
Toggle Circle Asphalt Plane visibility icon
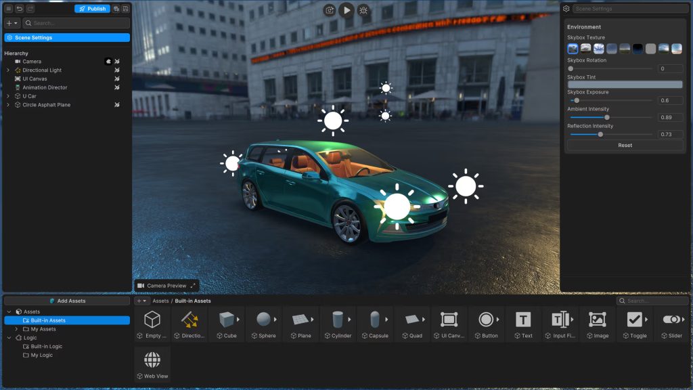(117, 105)
